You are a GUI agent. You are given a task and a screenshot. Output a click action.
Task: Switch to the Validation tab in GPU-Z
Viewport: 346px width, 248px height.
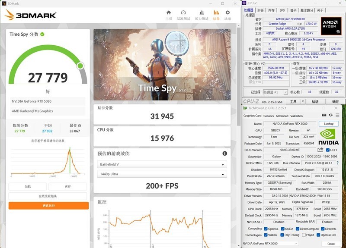point(296,116)
